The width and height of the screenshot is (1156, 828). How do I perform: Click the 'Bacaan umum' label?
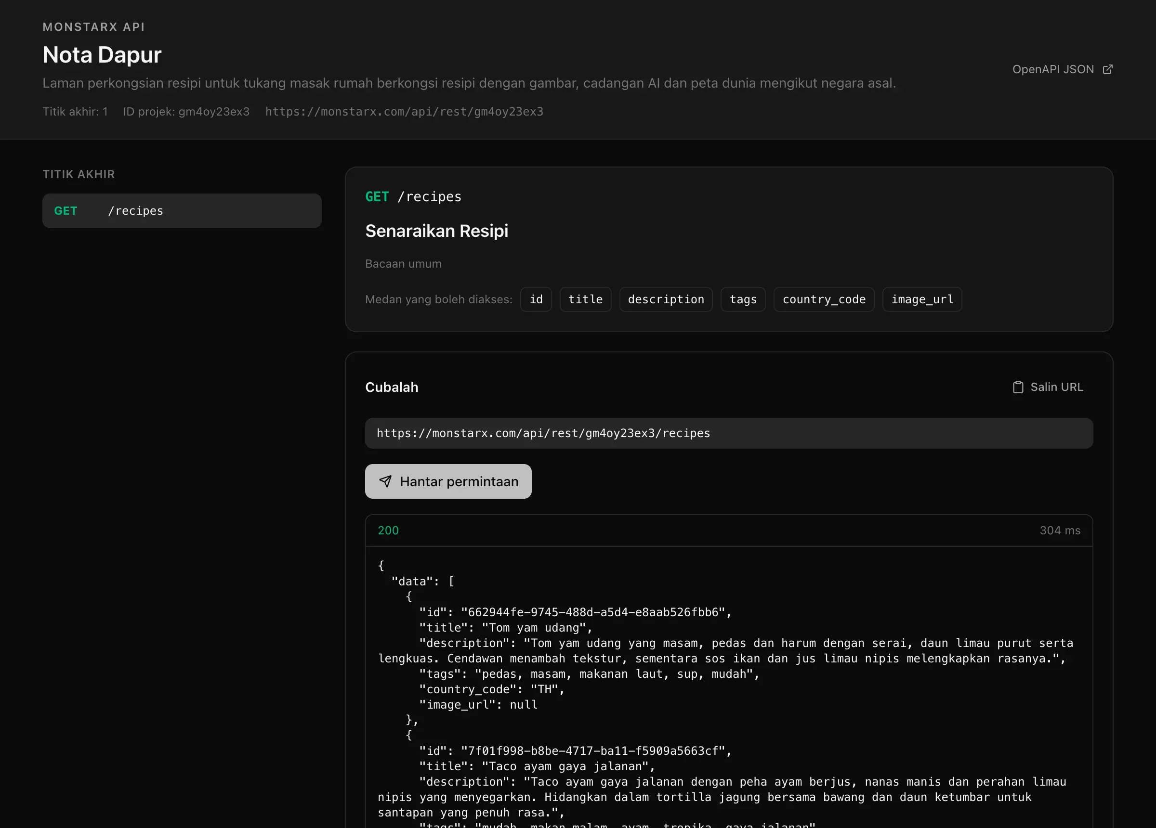tap(403, 264)
